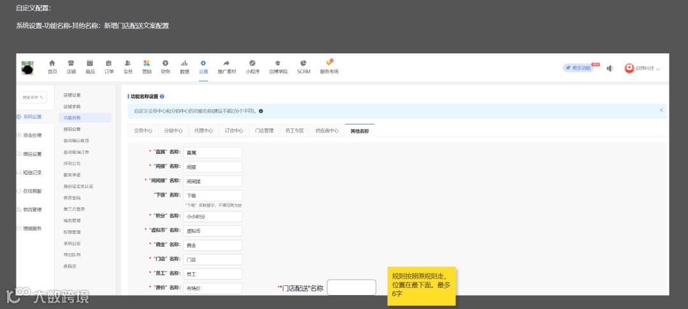The height and width of the screenshot is (309, 688).
Task: Click the 更多功能 more features button
Action: coord(578,68)
